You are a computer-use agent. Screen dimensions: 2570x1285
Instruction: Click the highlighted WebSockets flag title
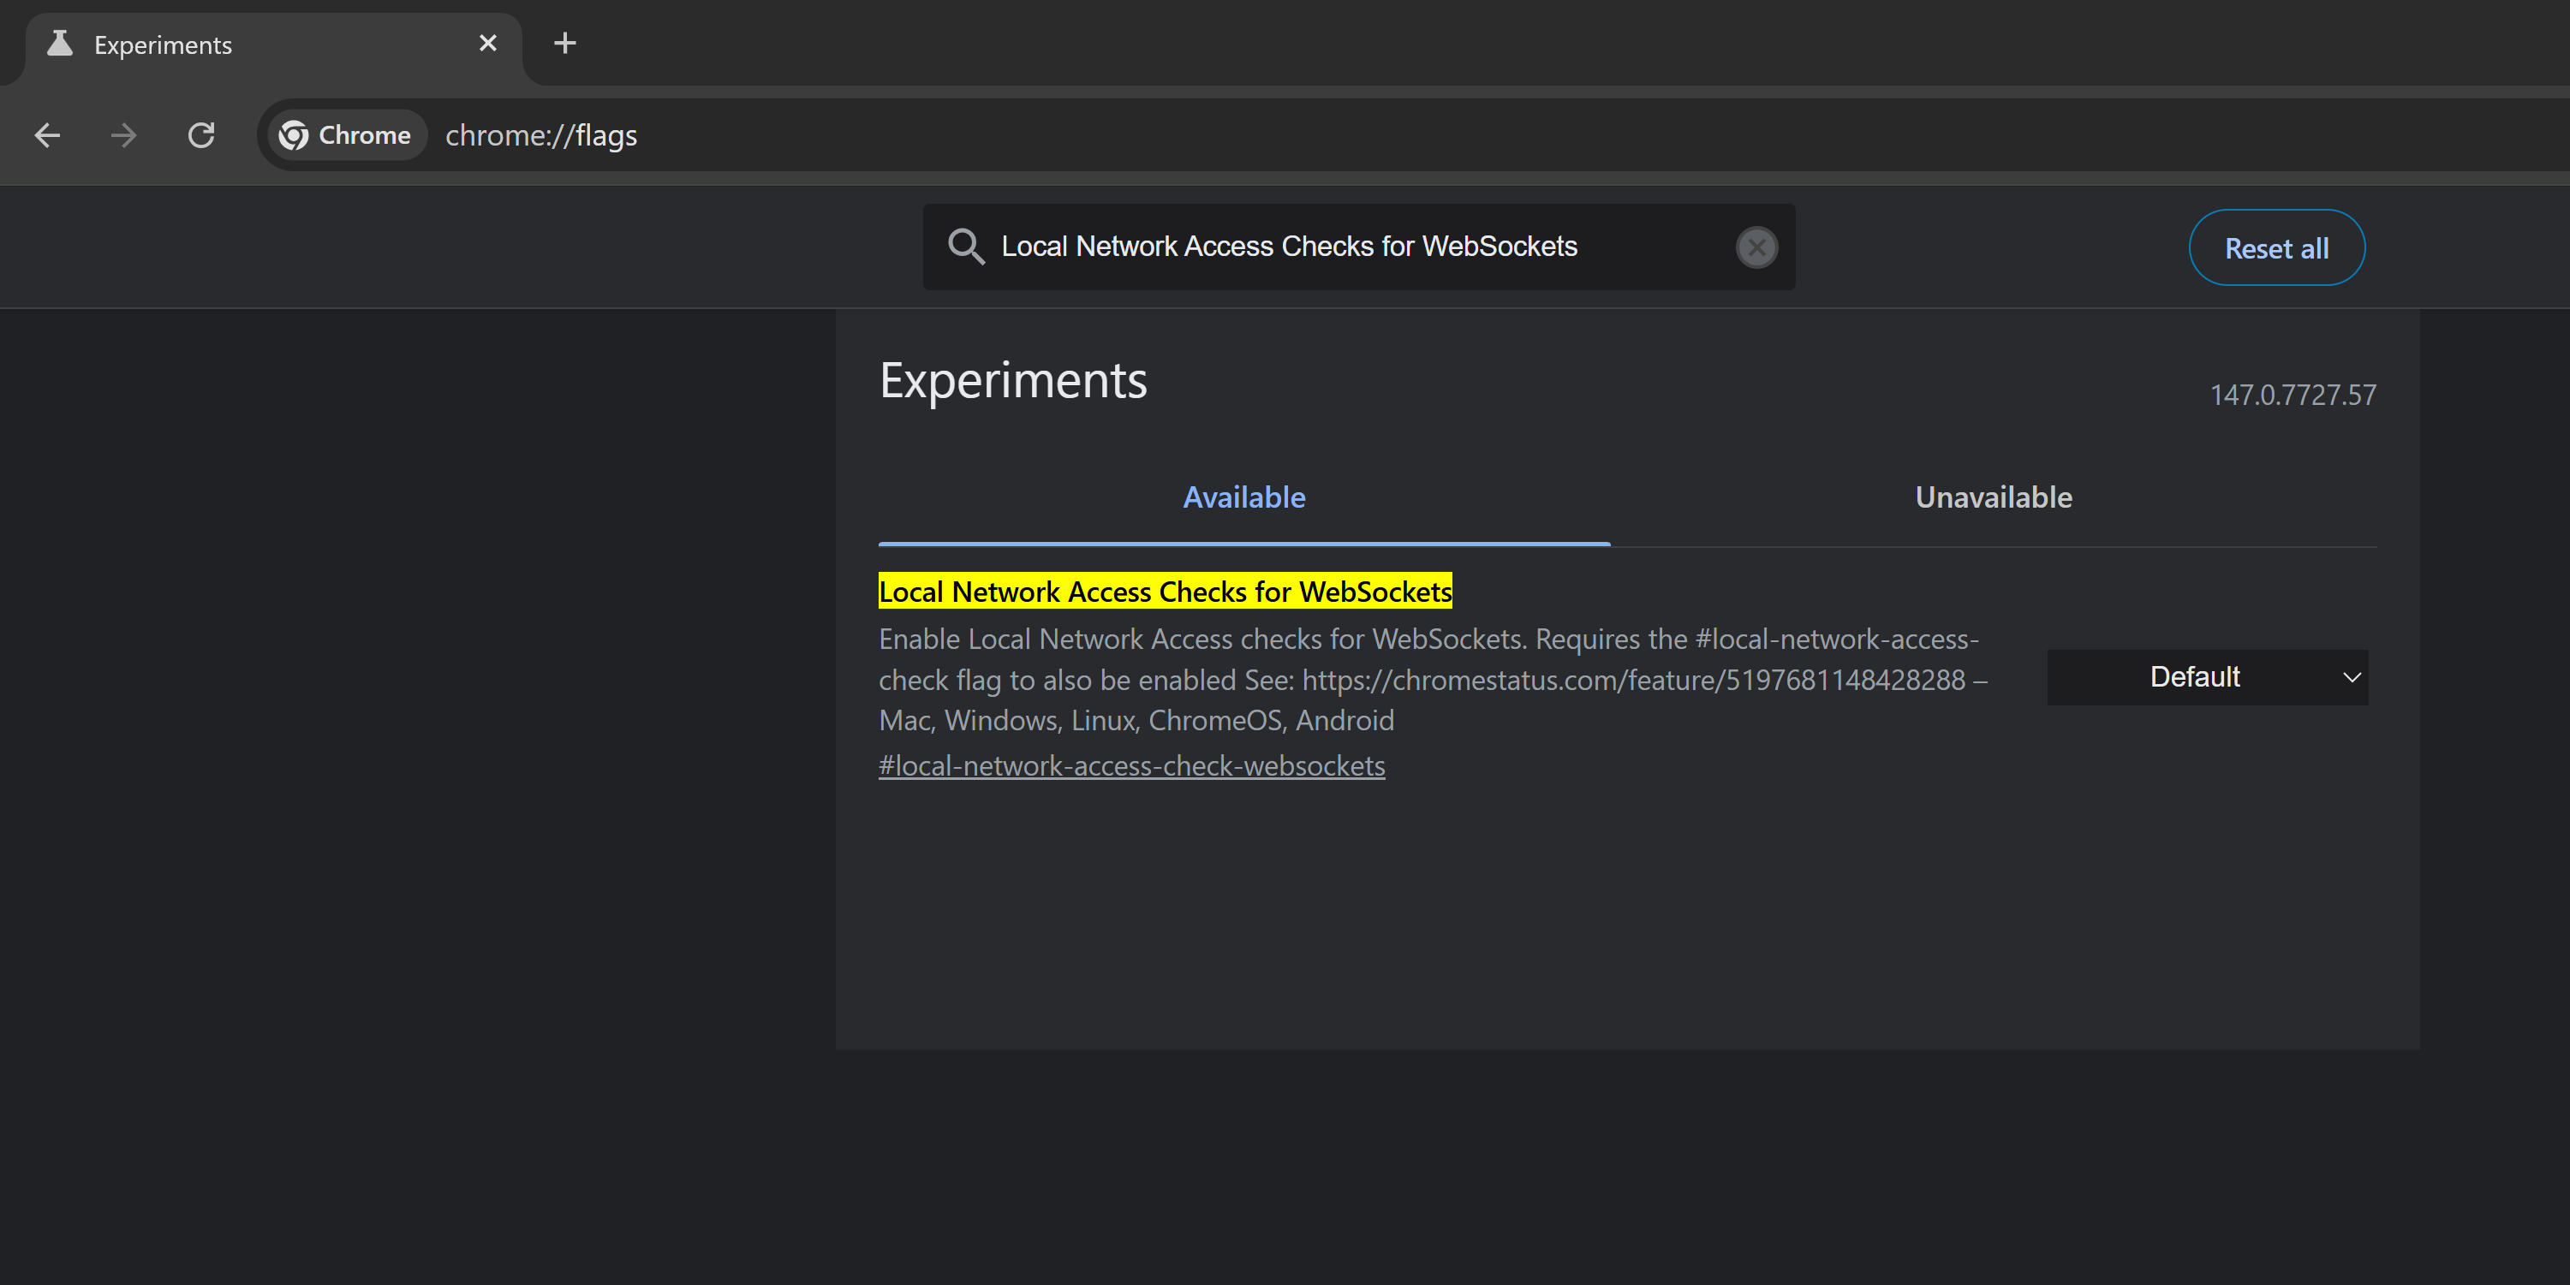(x=1165, y=592)
